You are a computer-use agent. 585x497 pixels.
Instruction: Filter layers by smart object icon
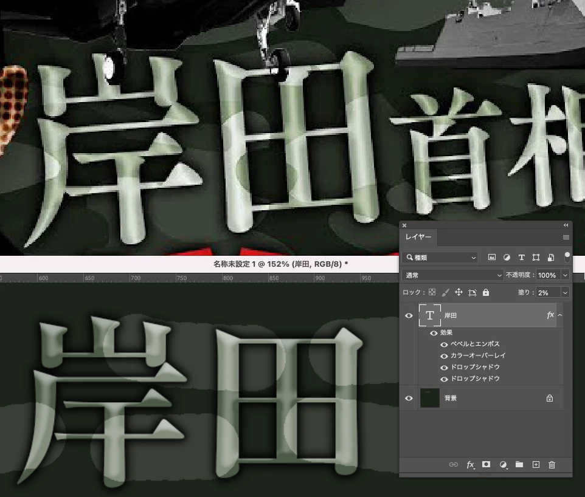[551, 257]
